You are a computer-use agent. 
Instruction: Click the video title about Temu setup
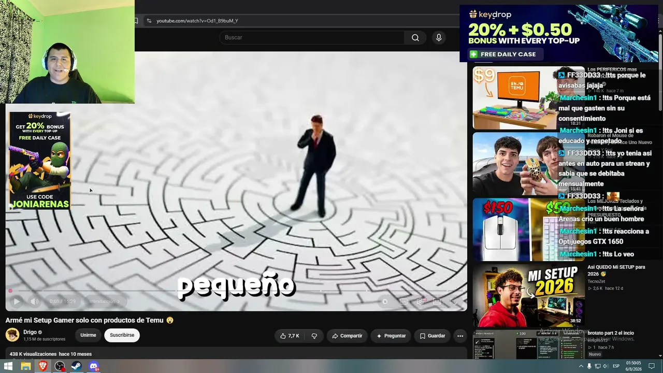89,320
